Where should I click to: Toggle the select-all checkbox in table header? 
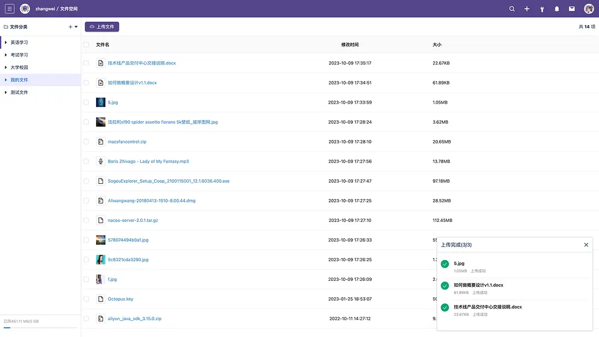click(x=86, y=45)
